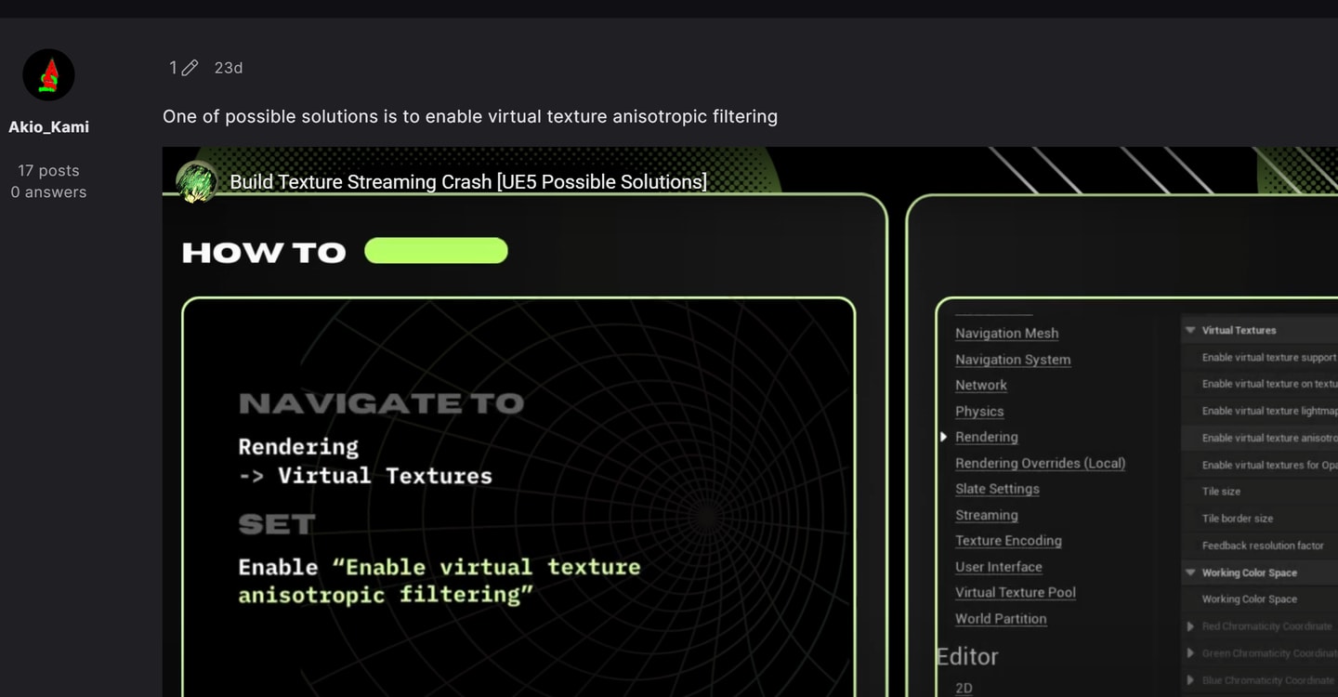
Task: Click Texture Encoding in the settings list
Action: 1008,541
